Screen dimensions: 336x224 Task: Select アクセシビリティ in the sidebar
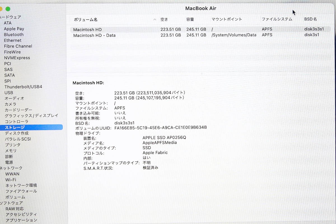click(x=21, y=214)
